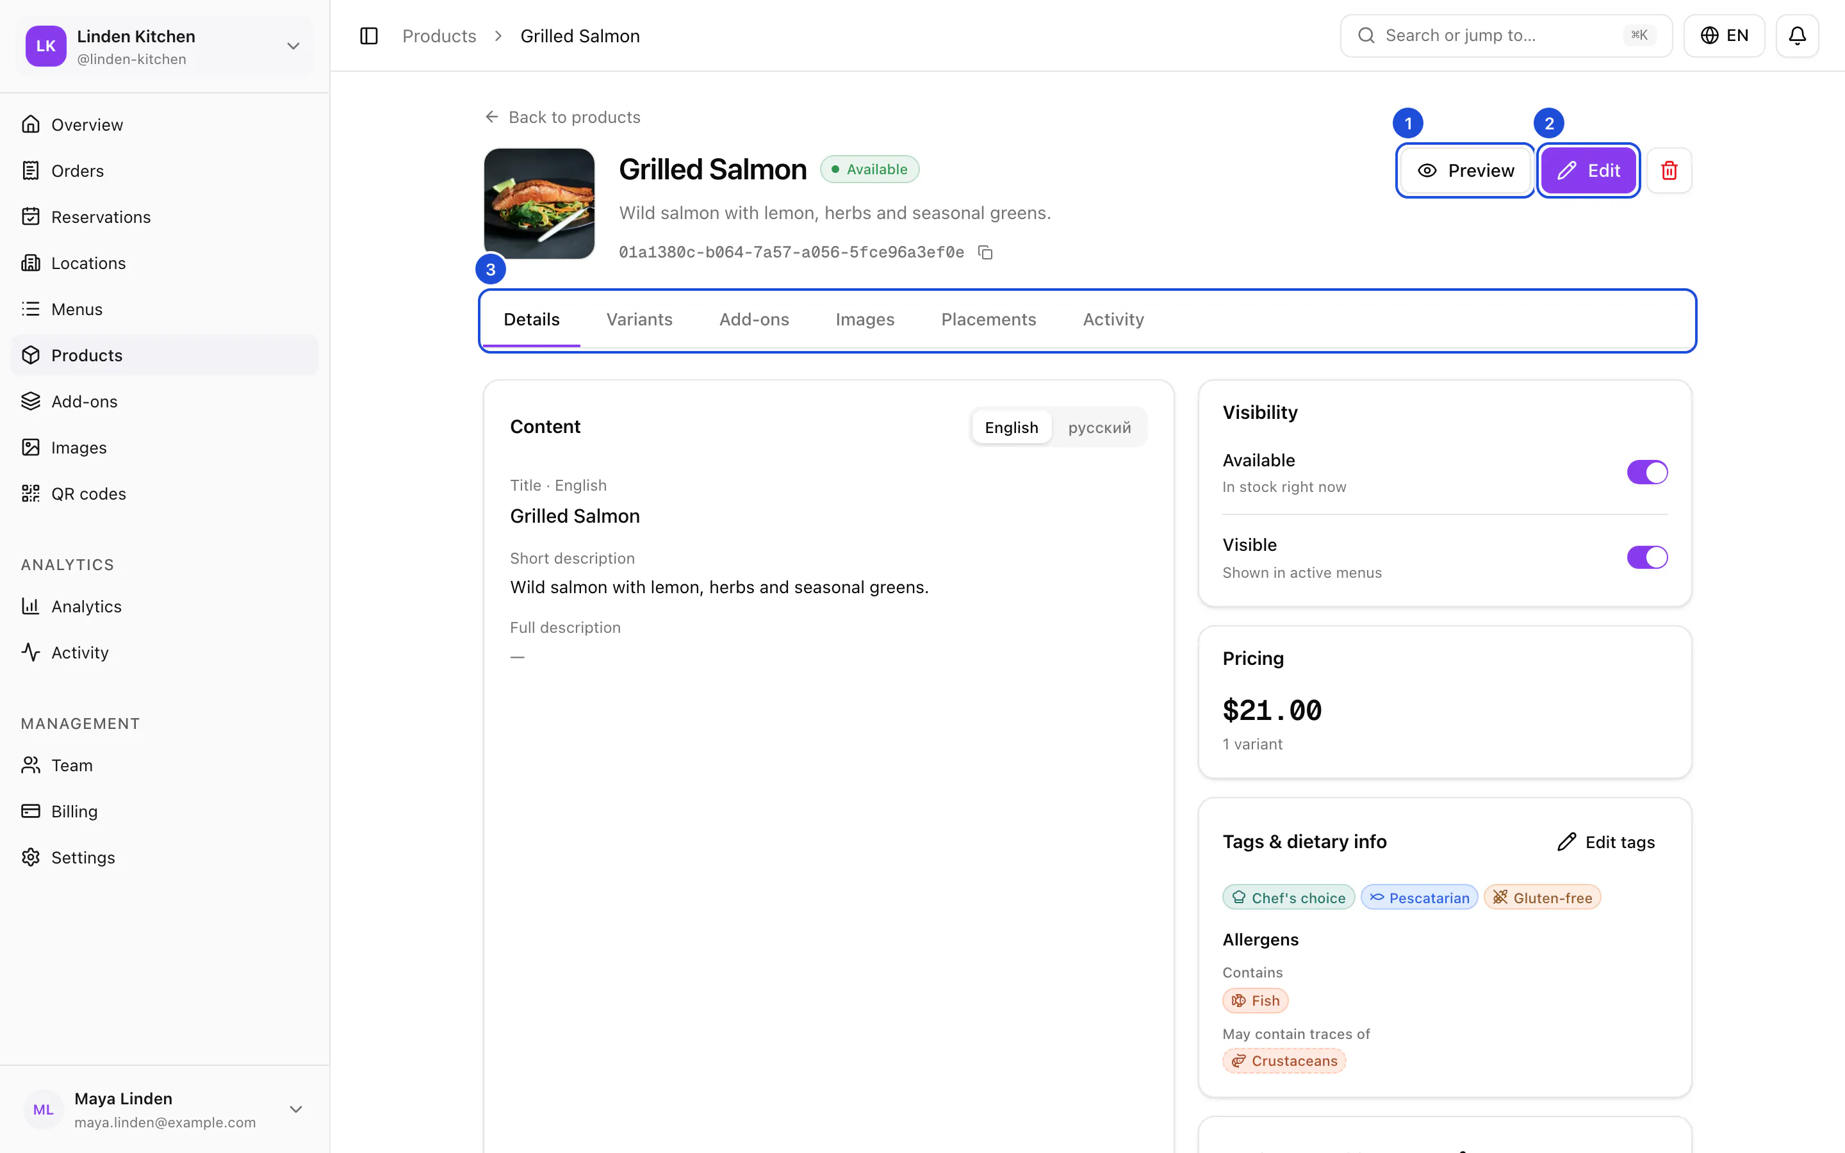Go to Orders page

pos(165,171)
